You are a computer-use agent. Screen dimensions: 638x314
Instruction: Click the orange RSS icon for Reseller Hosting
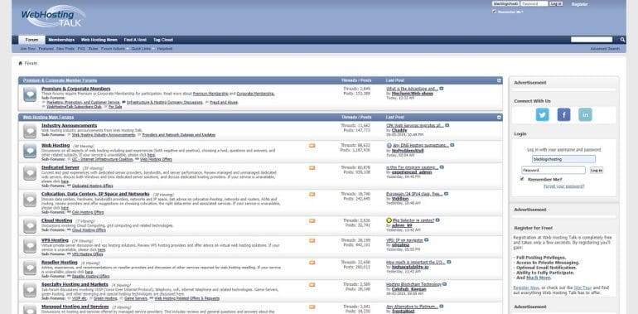click(312, 263)
